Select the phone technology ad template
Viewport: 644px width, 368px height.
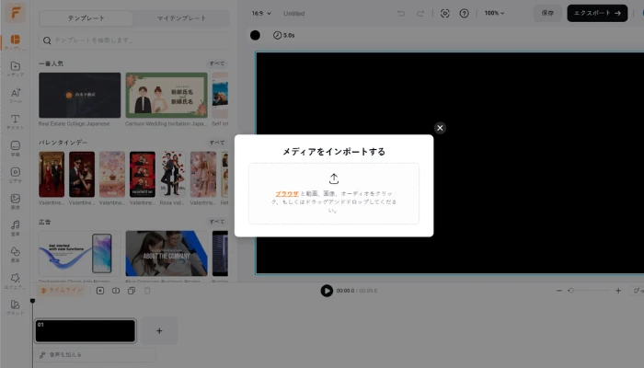click(x=80, y=253)
